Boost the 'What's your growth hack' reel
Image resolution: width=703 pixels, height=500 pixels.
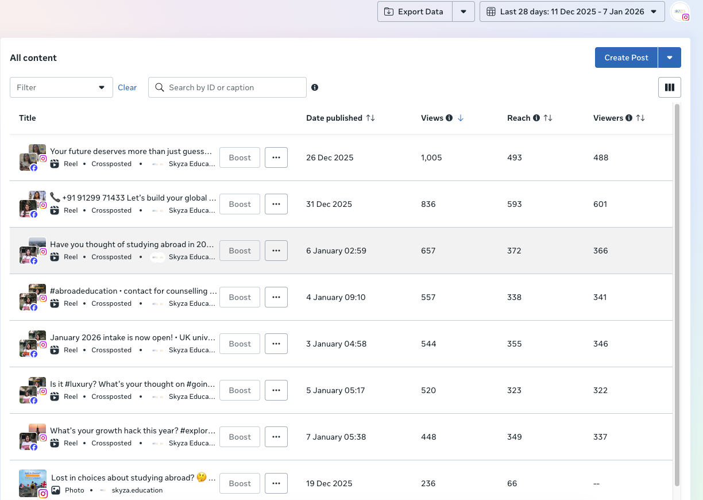(240, 437)
